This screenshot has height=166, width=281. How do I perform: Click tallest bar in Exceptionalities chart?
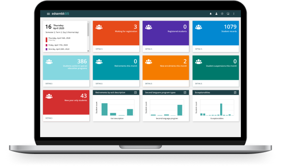221,110
